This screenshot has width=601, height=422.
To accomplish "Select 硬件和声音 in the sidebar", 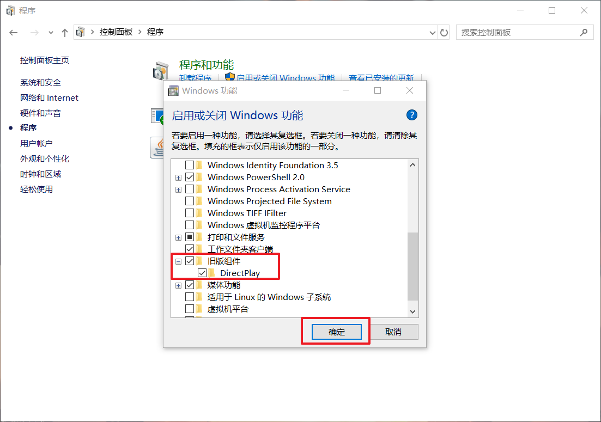I will [x=41, y=113].
